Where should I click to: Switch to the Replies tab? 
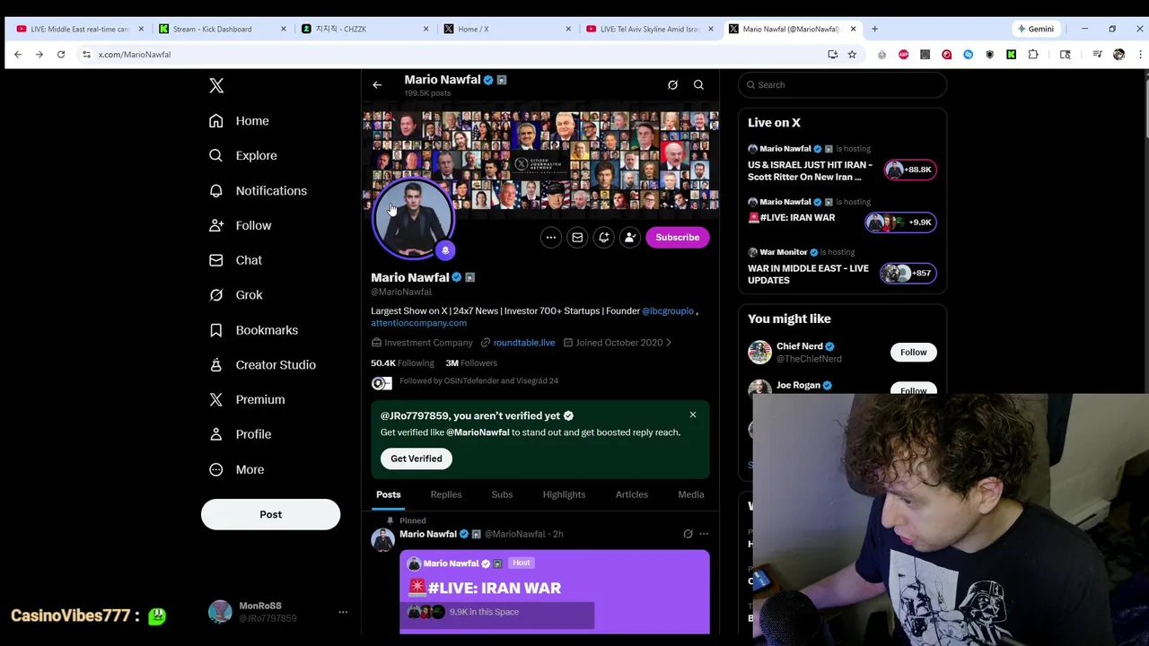[x=446, y=494]
